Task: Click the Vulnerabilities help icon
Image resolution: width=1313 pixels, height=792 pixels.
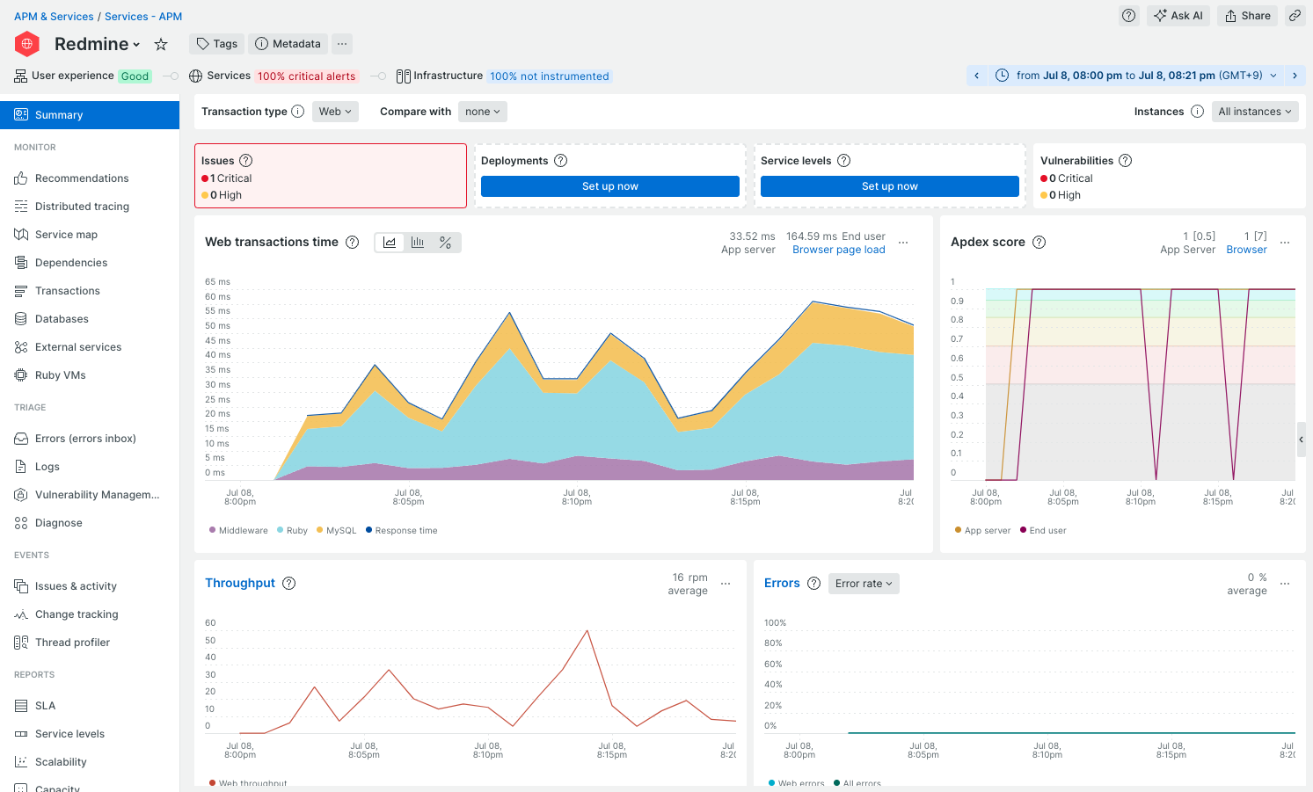Action: click(1126, 161)
